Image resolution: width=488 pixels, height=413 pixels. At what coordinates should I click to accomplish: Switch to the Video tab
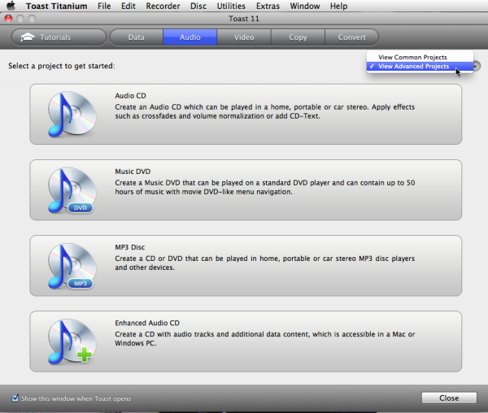point(244,37)
